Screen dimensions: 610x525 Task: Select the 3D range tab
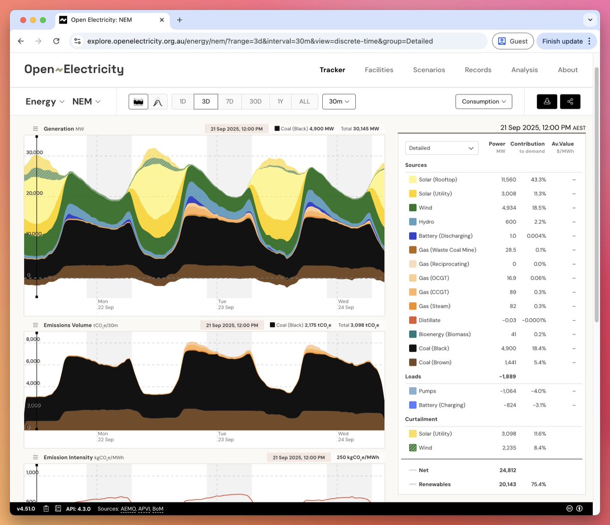pyautogui.click(x=206, y=102)
